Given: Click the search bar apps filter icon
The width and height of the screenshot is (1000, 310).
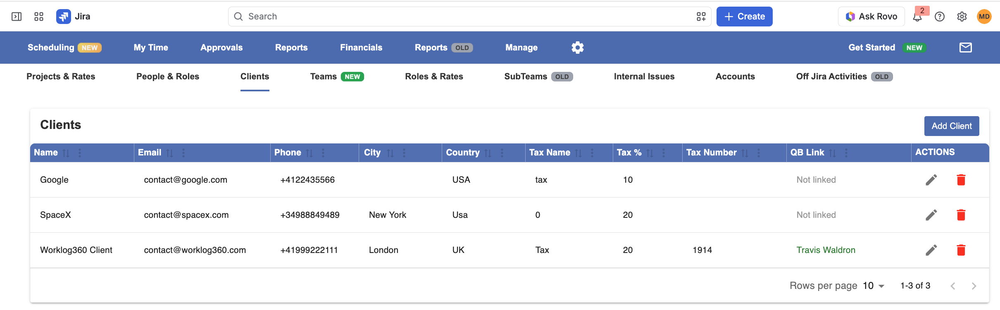Looking at the screenshot, I should tap(701, 17).
